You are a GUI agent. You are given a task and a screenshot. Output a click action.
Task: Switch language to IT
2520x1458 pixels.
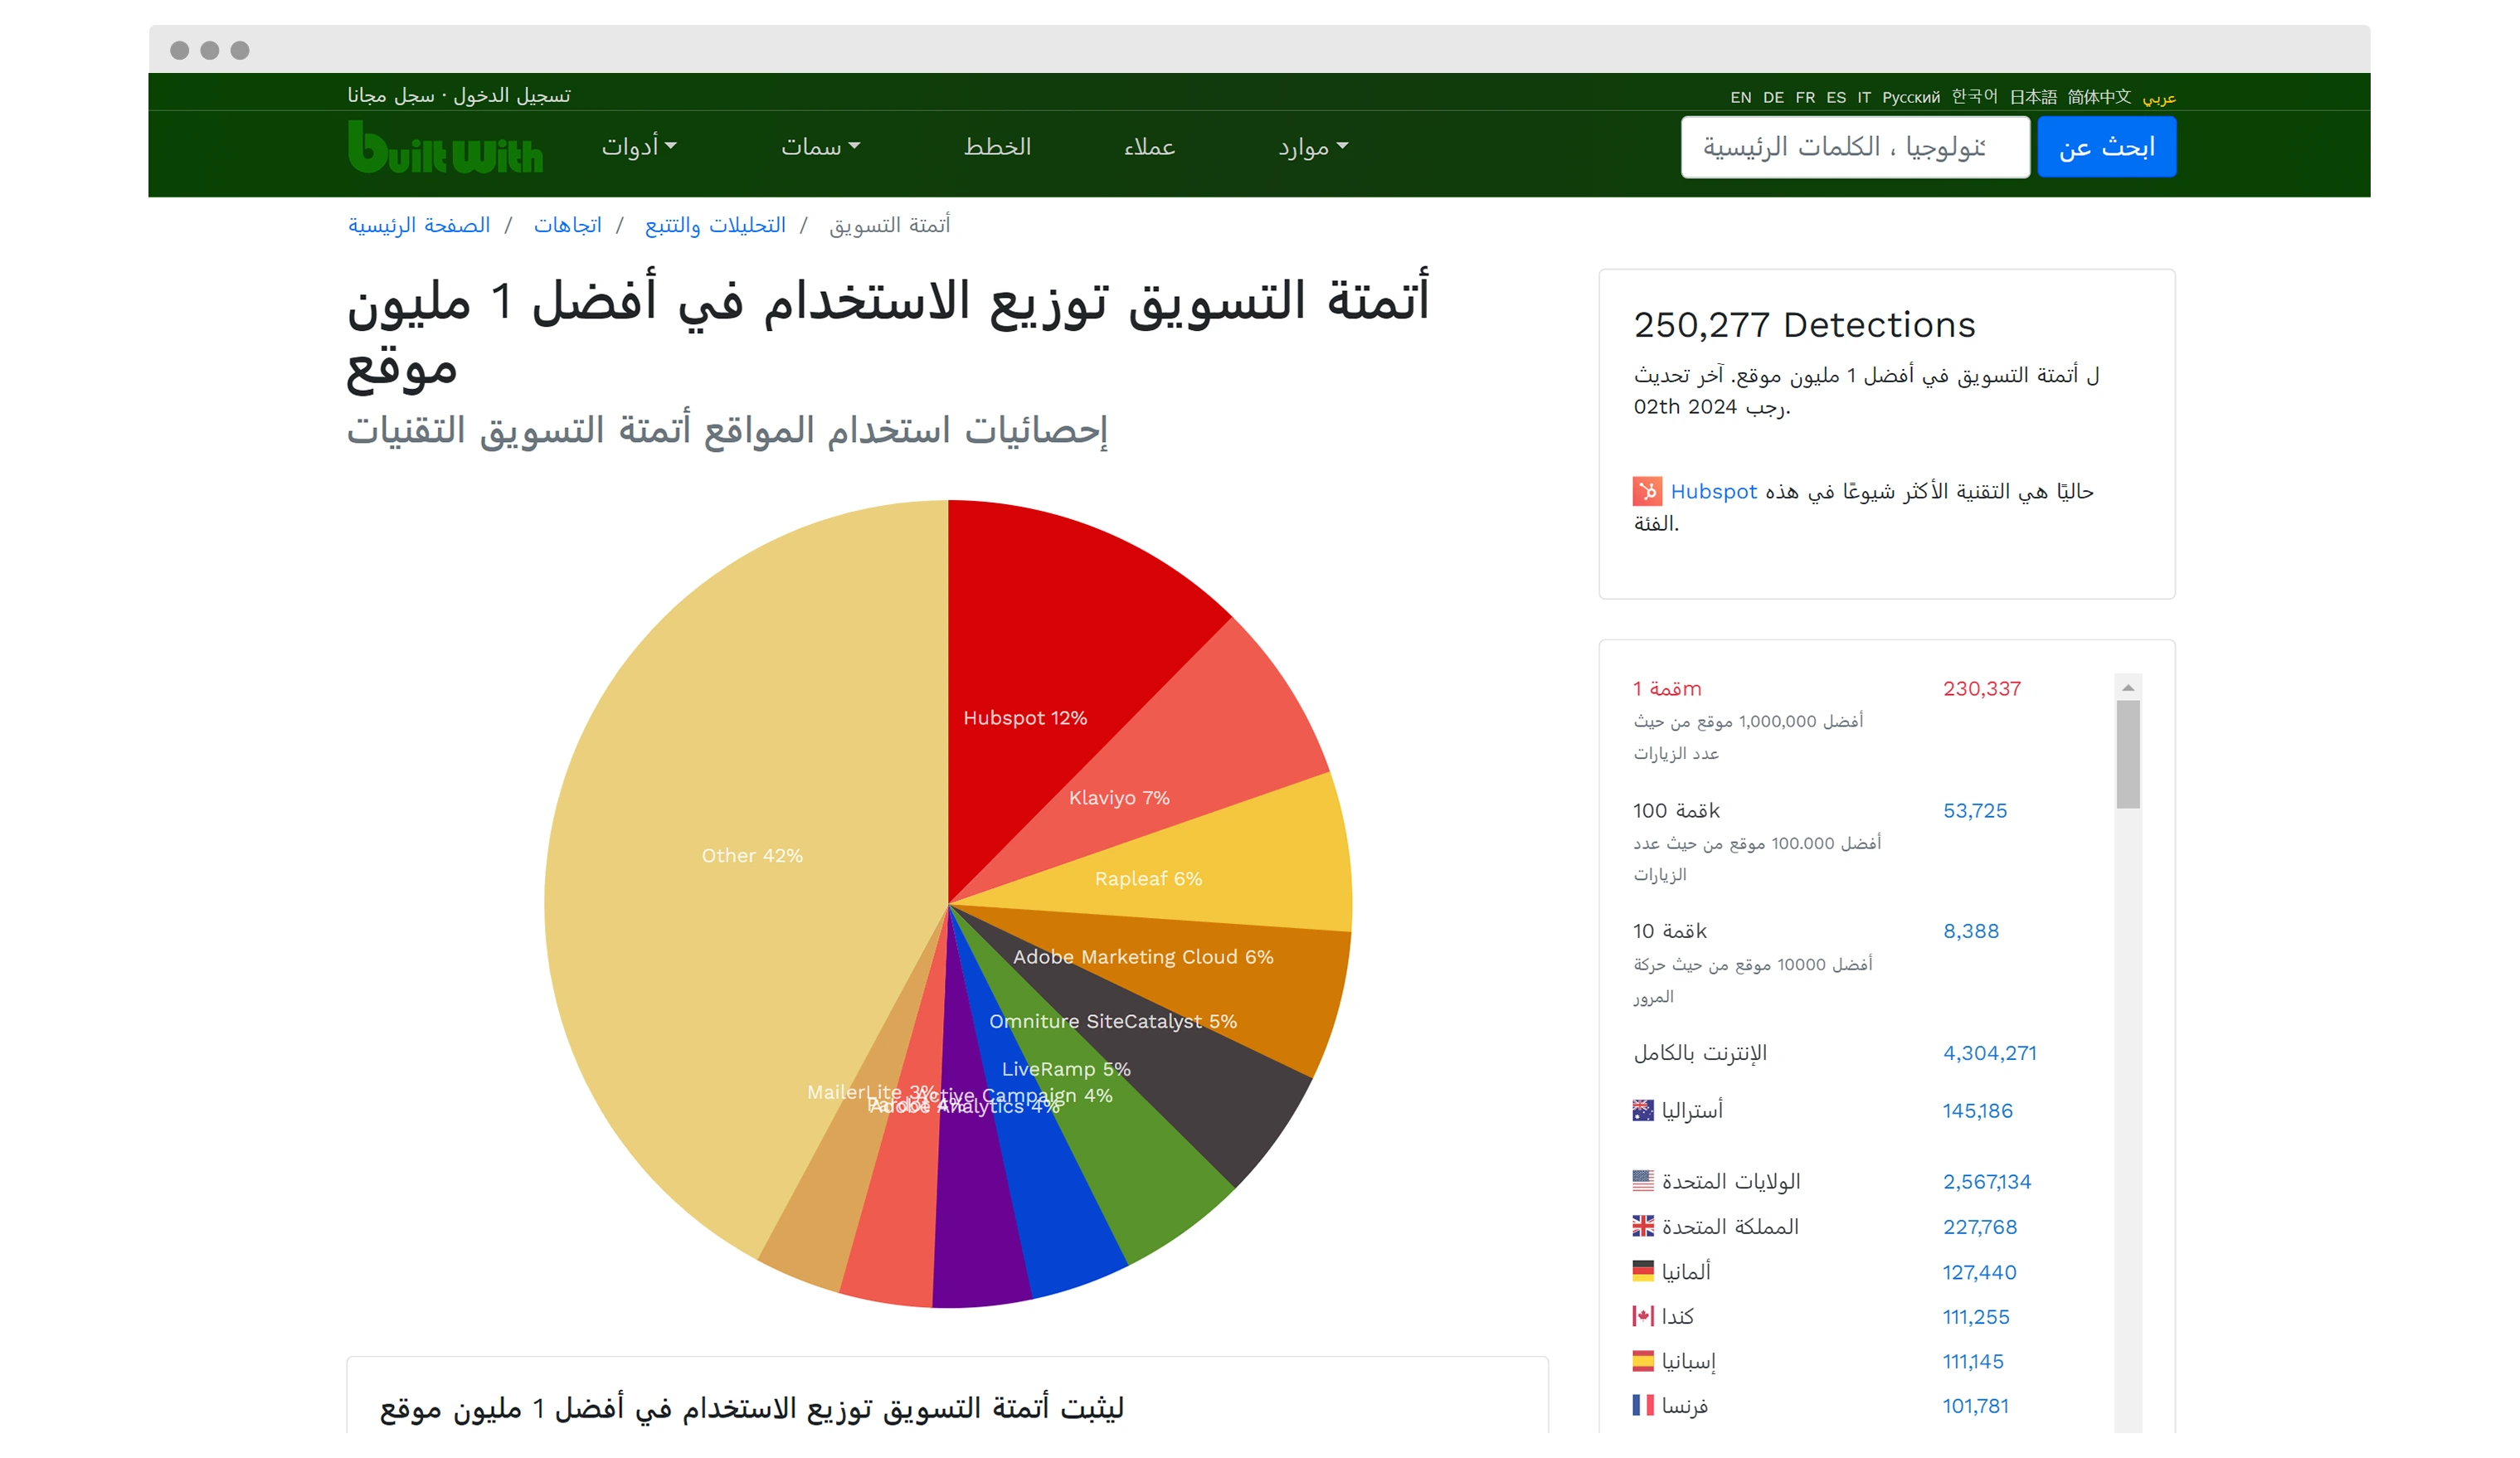pos(1864,97)
